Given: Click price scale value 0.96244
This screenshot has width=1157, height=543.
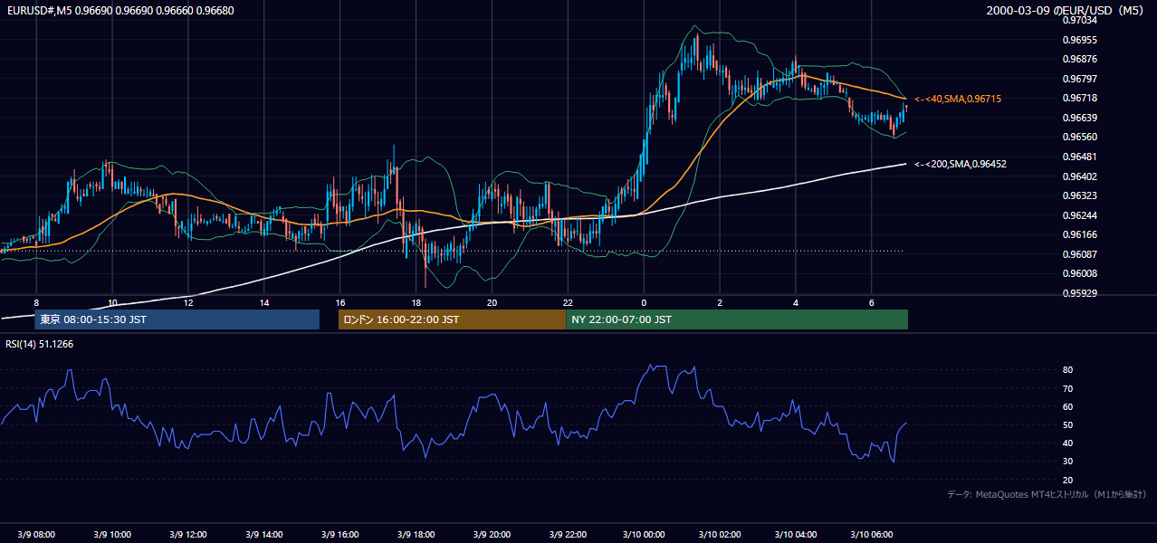Looking at the screenshot, I should [1080, 215].
